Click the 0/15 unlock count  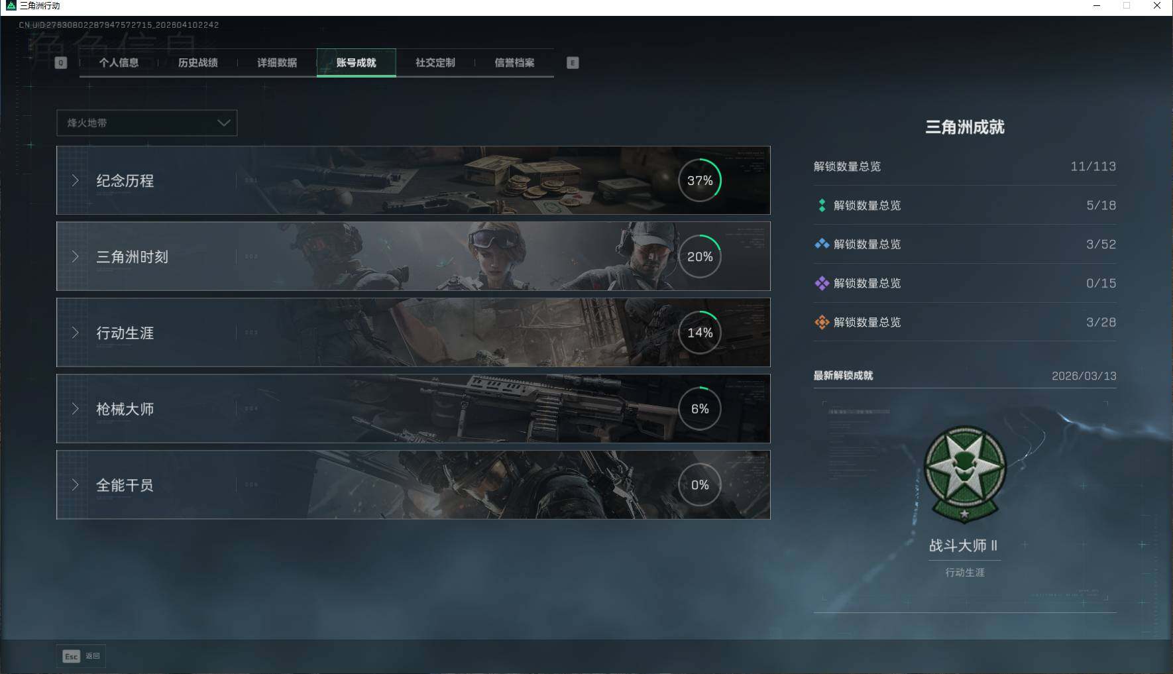[1101, 284]
